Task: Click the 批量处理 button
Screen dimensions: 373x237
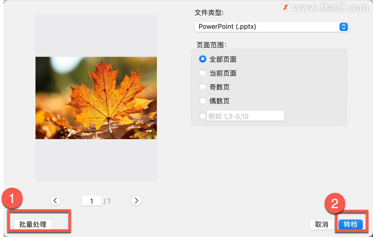Action: pyautogui.click(x=33, y=224)
